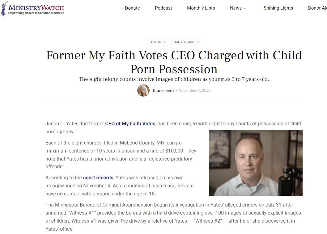Open the Donate page

coord(132,8)
